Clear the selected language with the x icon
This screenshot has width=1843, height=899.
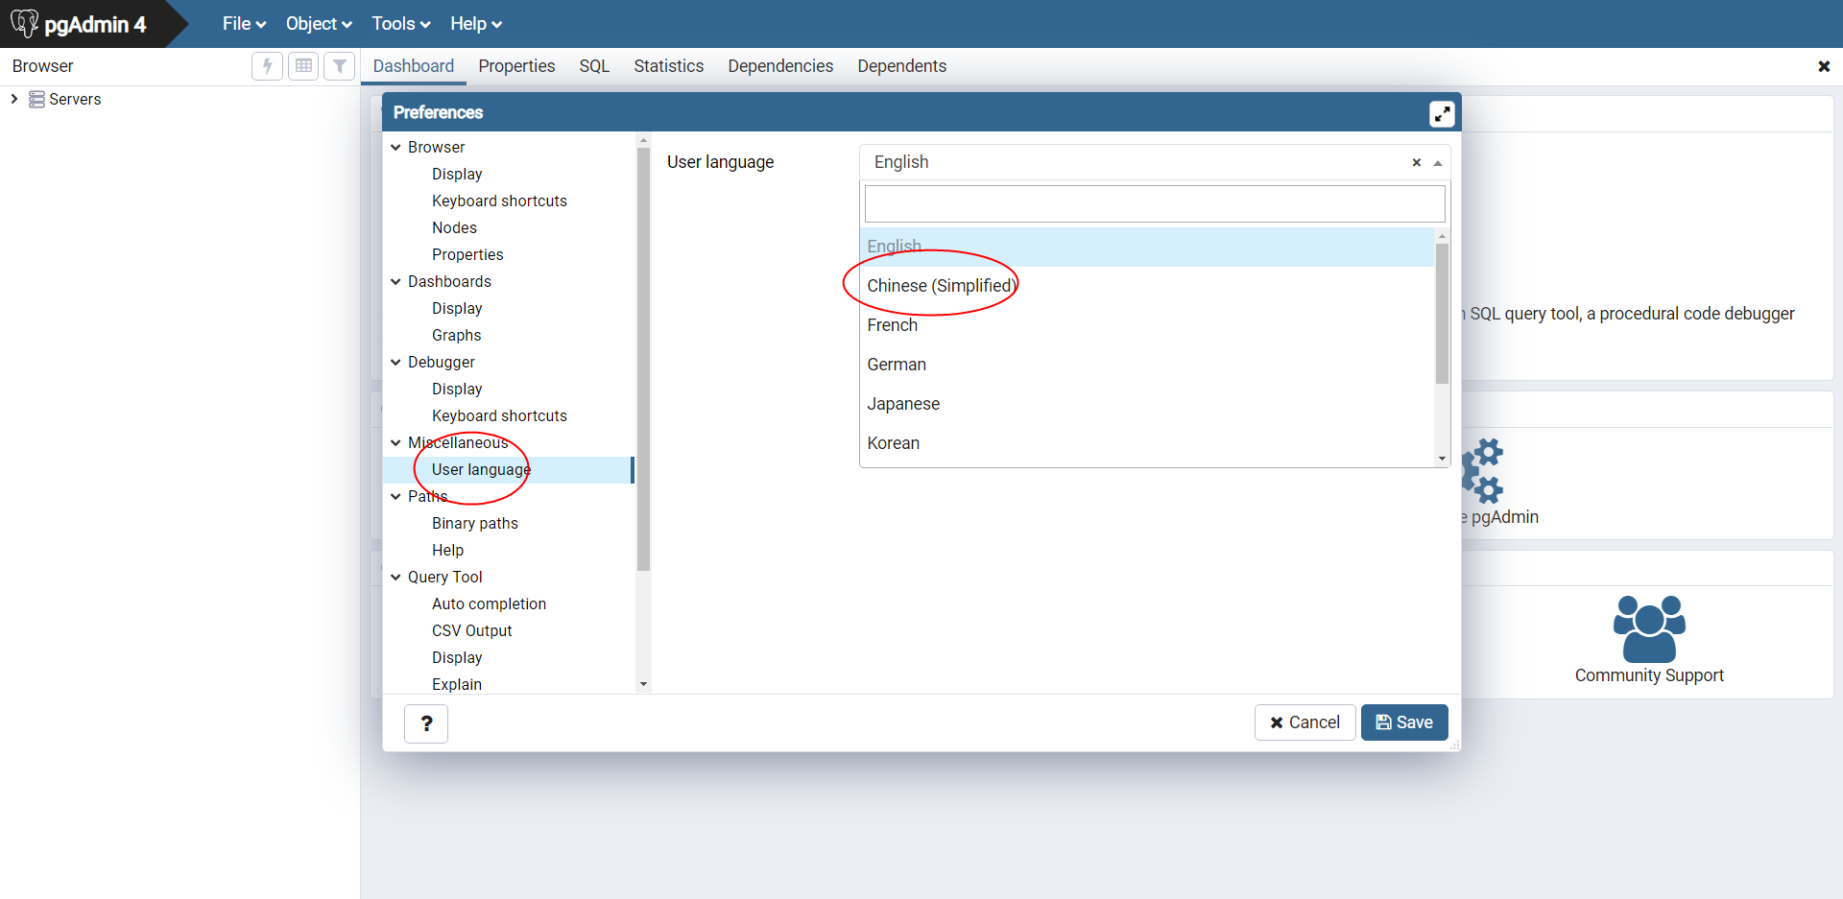click(x=1416, y=162)
